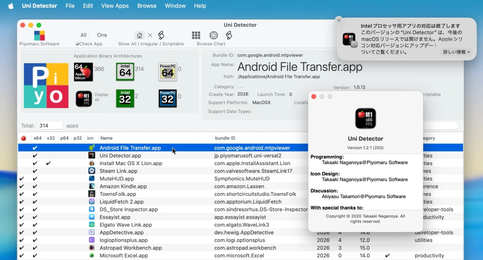Click the Android File Transfer row icon
483x260 pixels.
[92, 148]
